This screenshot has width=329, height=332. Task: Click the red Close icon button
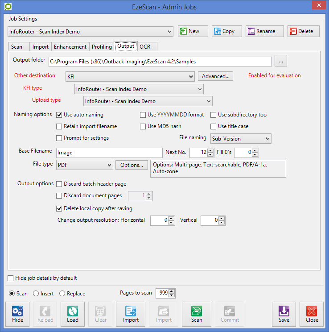click(x=312, y=315)
